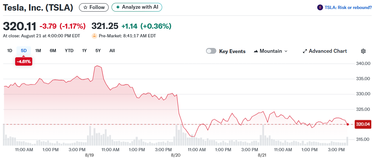The image size is (373, 158).
Task: Click the 315.00 y-axis label
Action: (363, 139)
